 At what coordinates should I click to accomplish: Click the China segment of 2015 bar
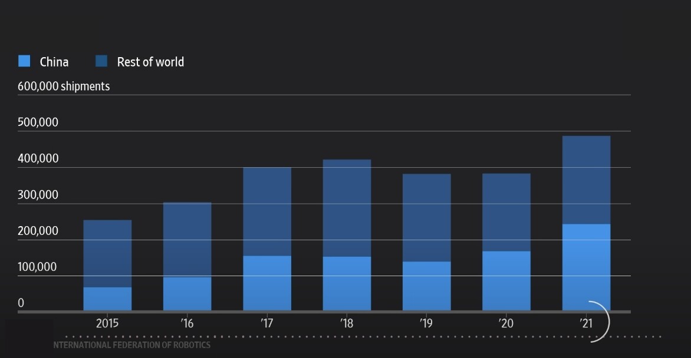107,299
